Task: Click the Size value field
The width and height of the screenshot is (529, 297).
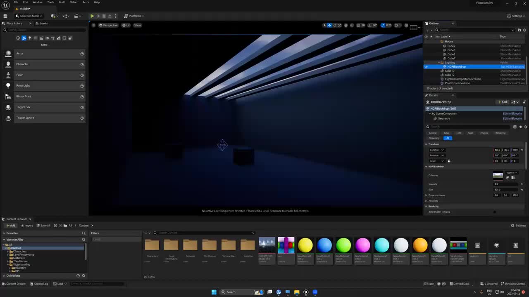Action: click(x=506, y=190)
